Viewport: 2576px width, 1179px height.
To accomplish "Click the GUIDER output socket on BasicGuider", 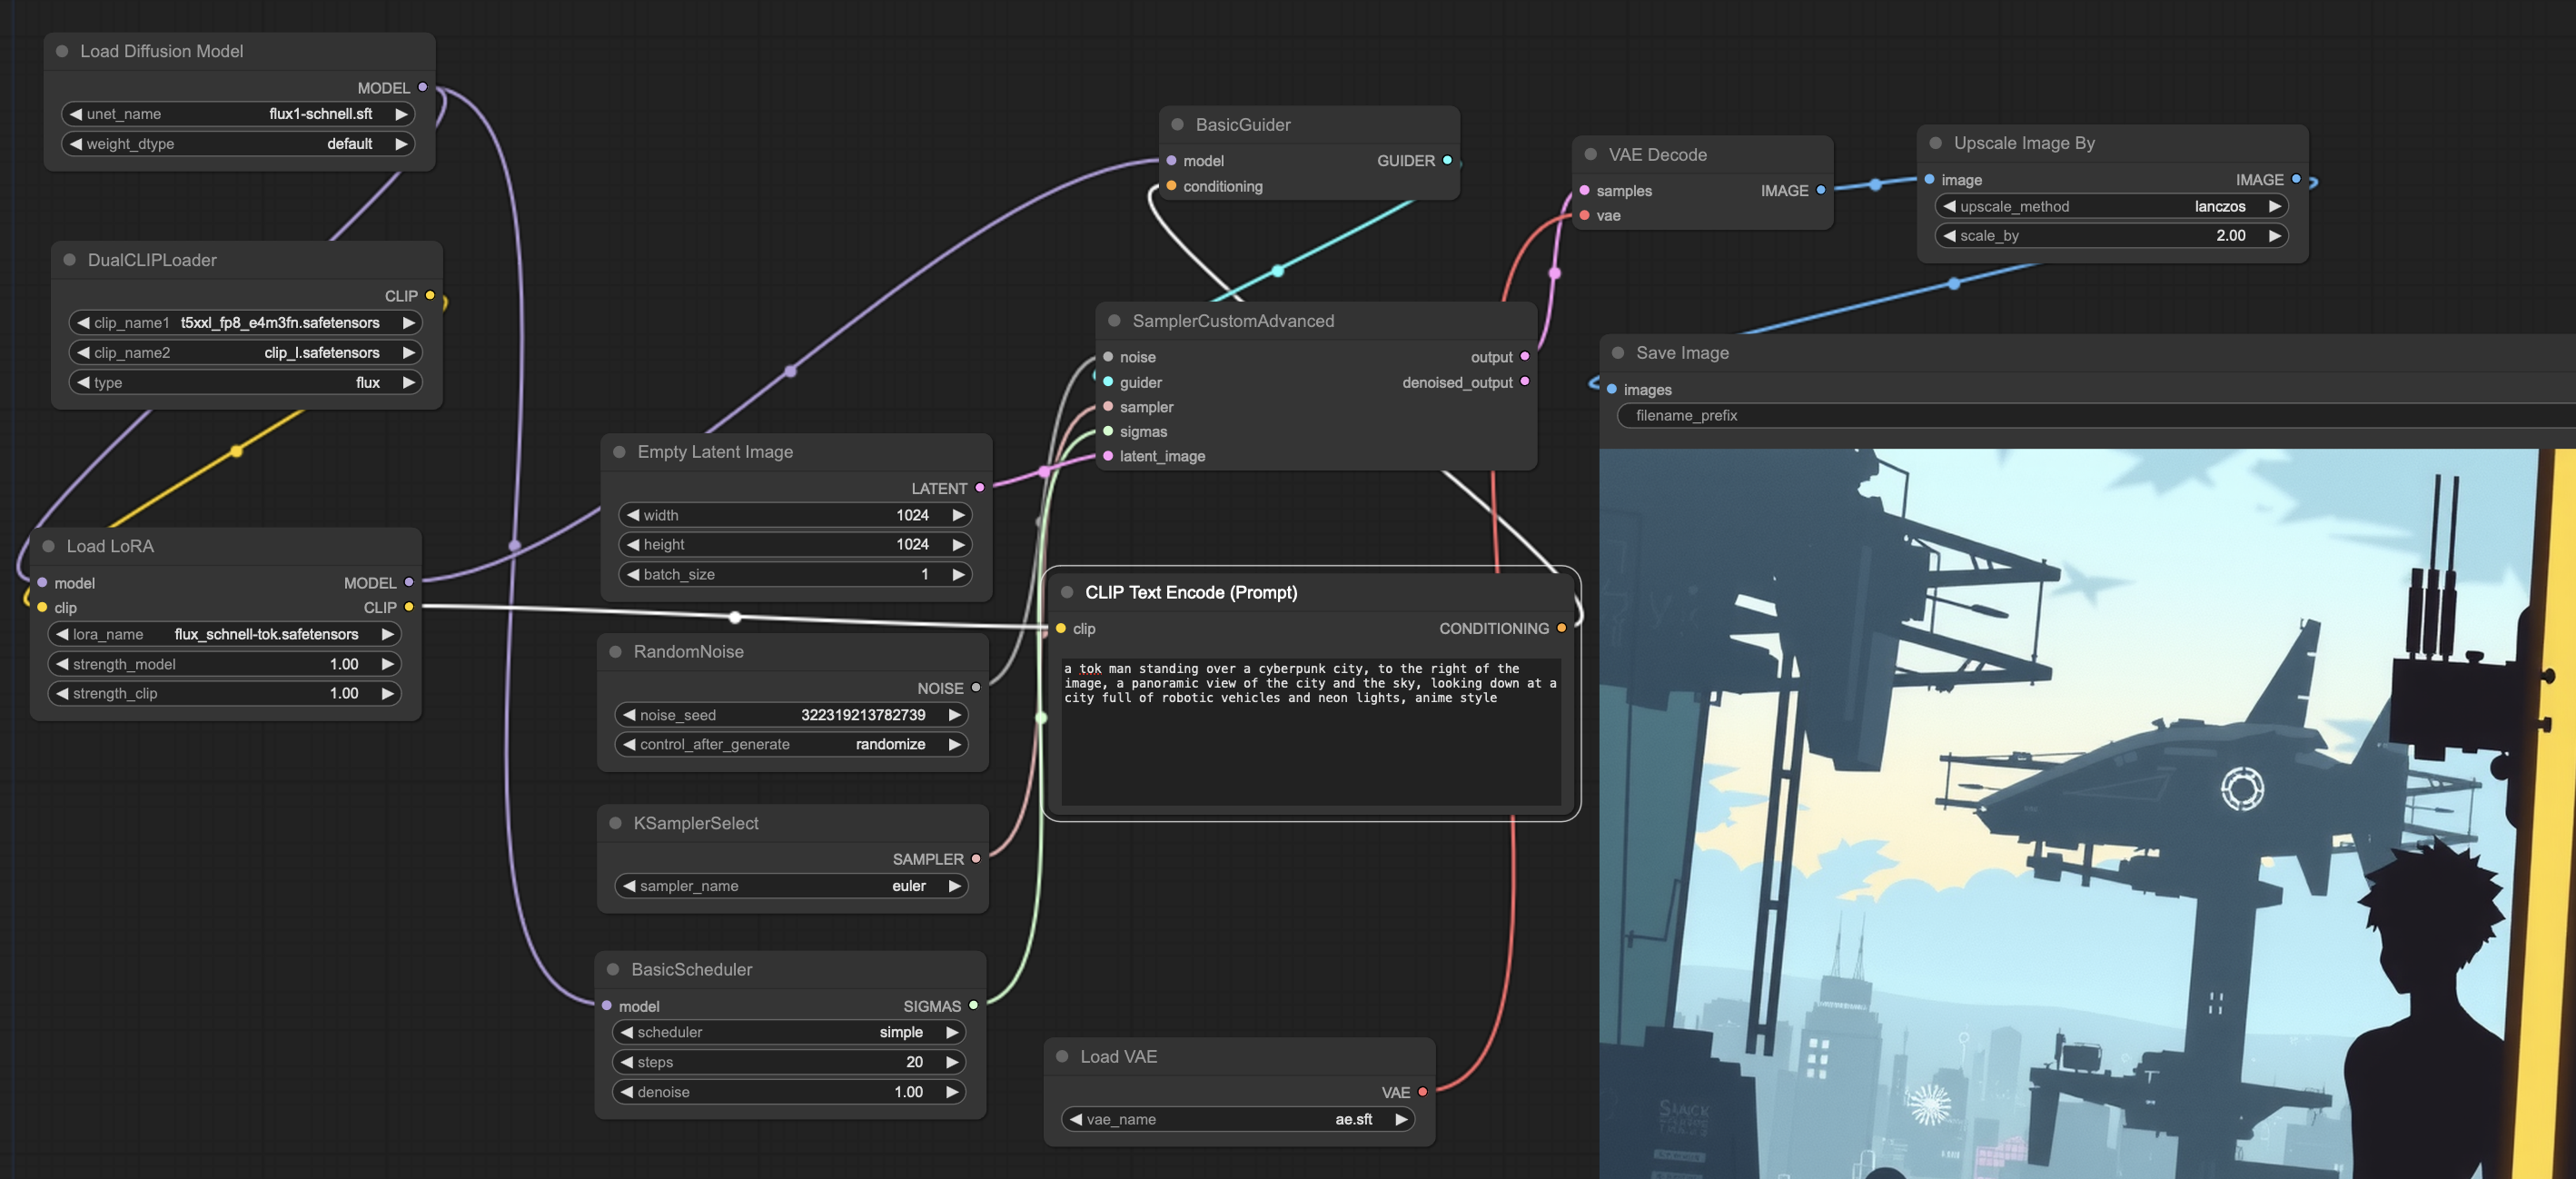I will pyautogui.click(x=1447, y=160).
